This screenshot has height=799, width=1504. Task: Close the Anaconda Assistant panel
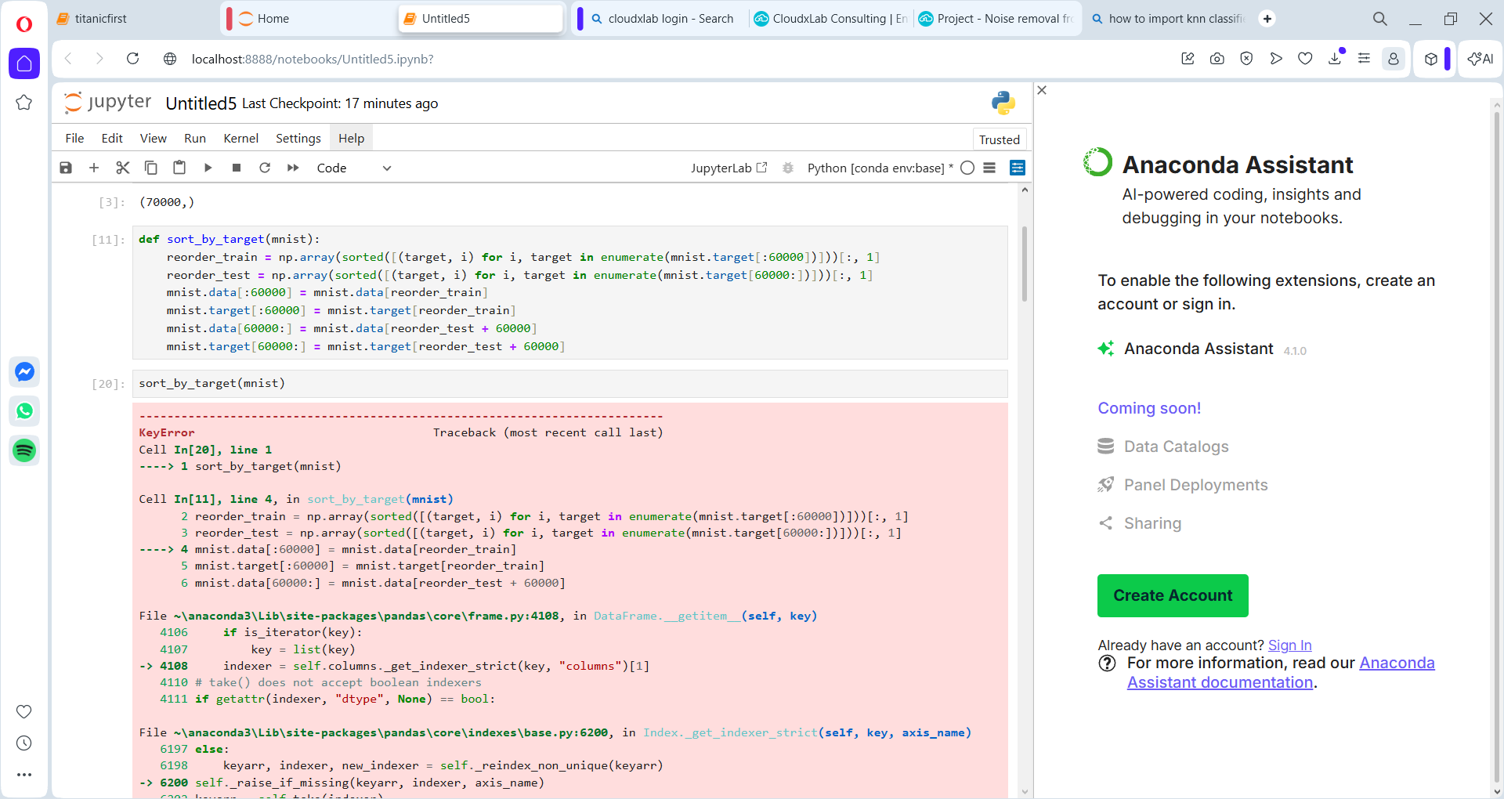1042,90
